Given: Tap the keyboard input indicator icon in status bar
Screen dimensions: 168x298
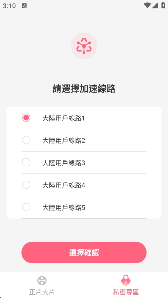Looking at the screenshot, I should coord(24,6).
